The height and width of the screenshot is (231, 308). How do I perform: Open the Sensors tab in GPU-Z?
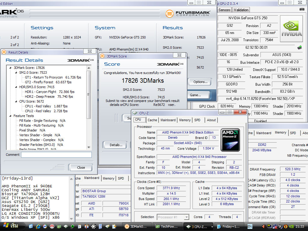(224, 10)
